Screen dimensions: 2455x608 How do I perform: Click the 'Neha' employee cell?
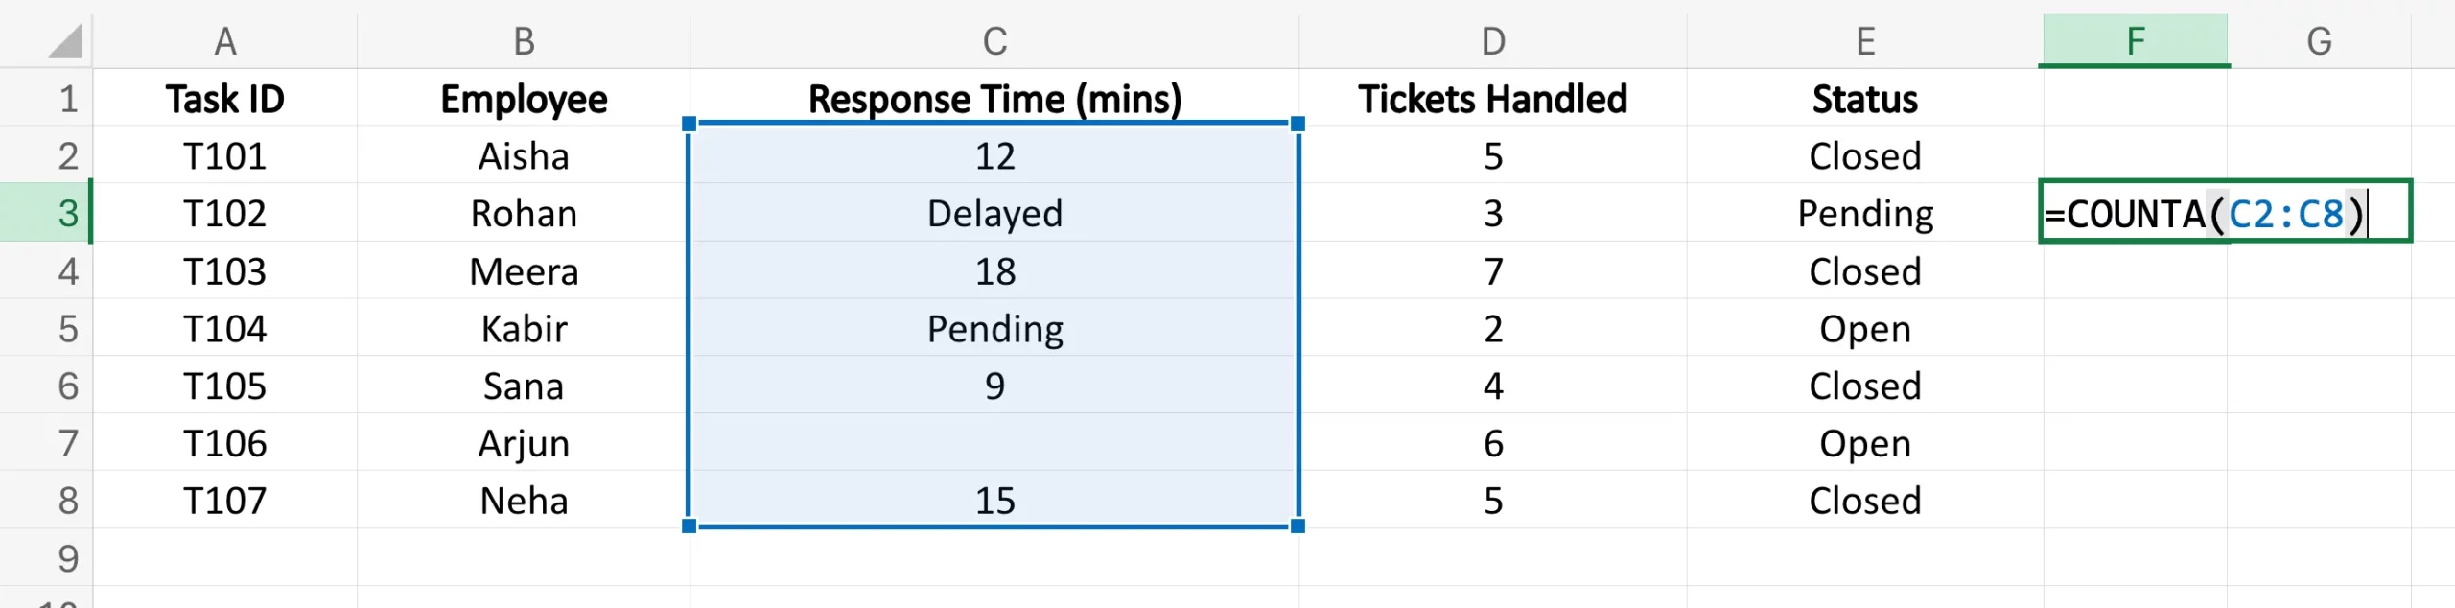coord(524,501)
